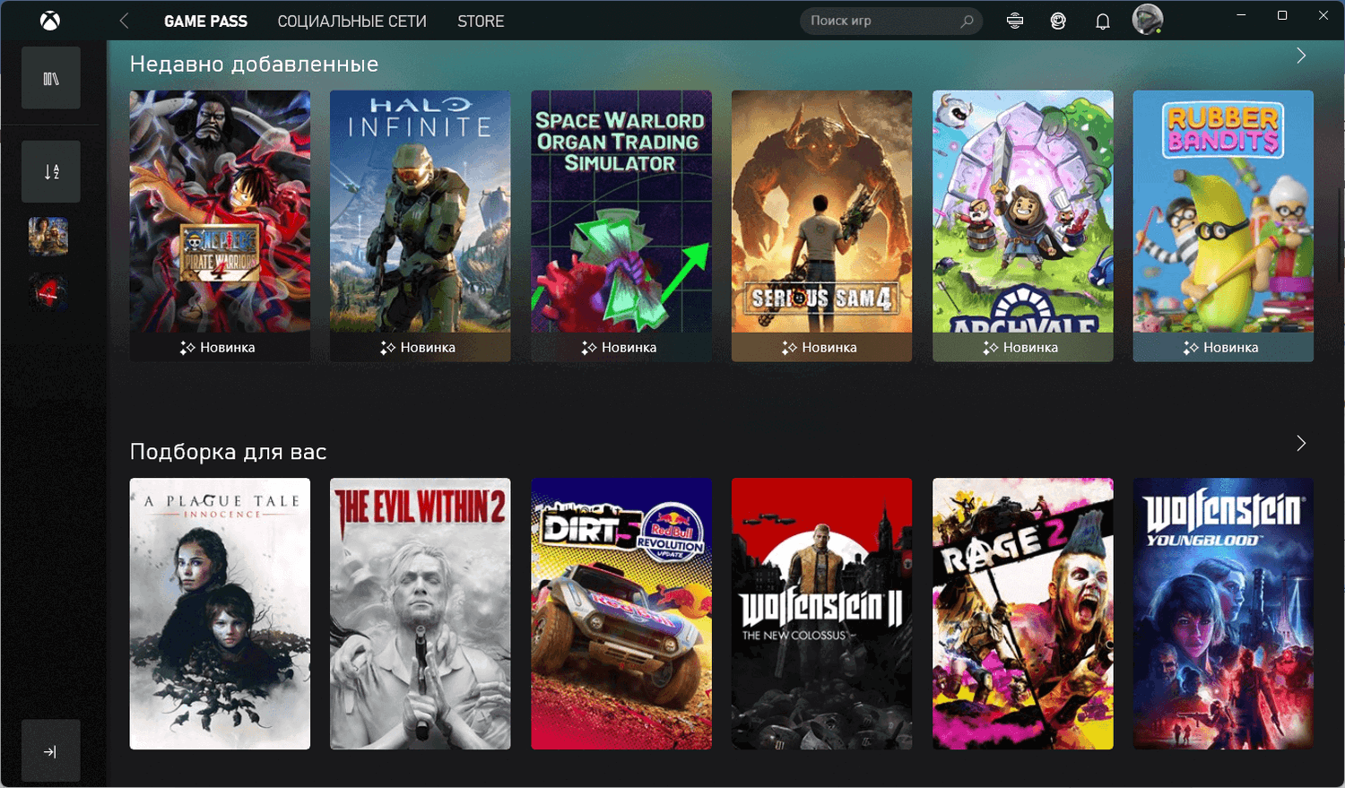Image resolution: width=1345 pixels, height=788 pixels.
Task: Expand the Недавно добавленные section arrow
Action: tap(1301, 56)
